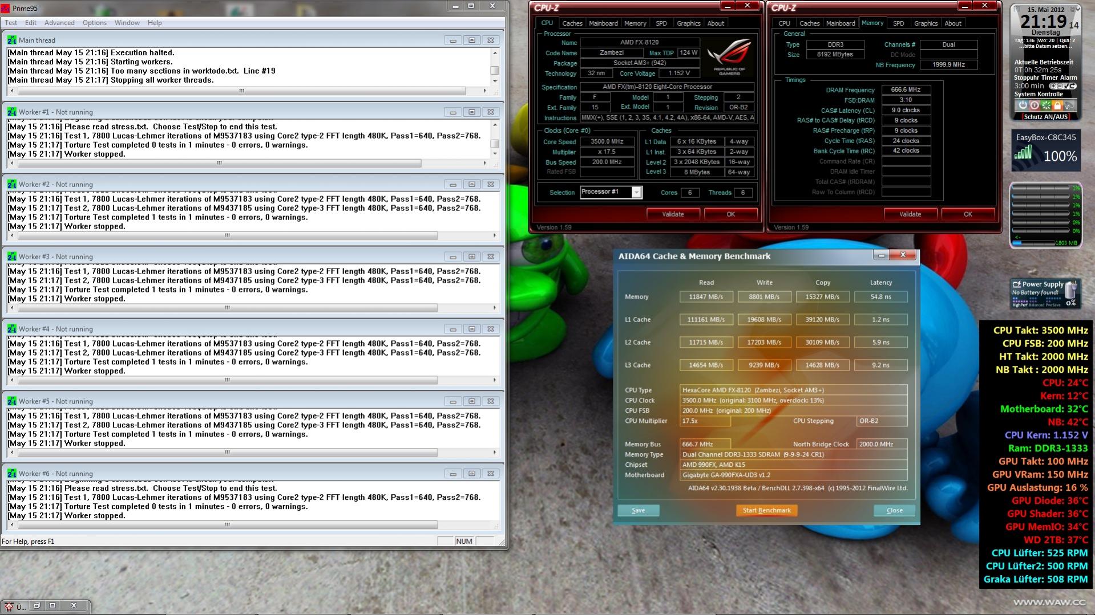
Task: Open the Advanced menu in Prime95
Action: (59, 23)
